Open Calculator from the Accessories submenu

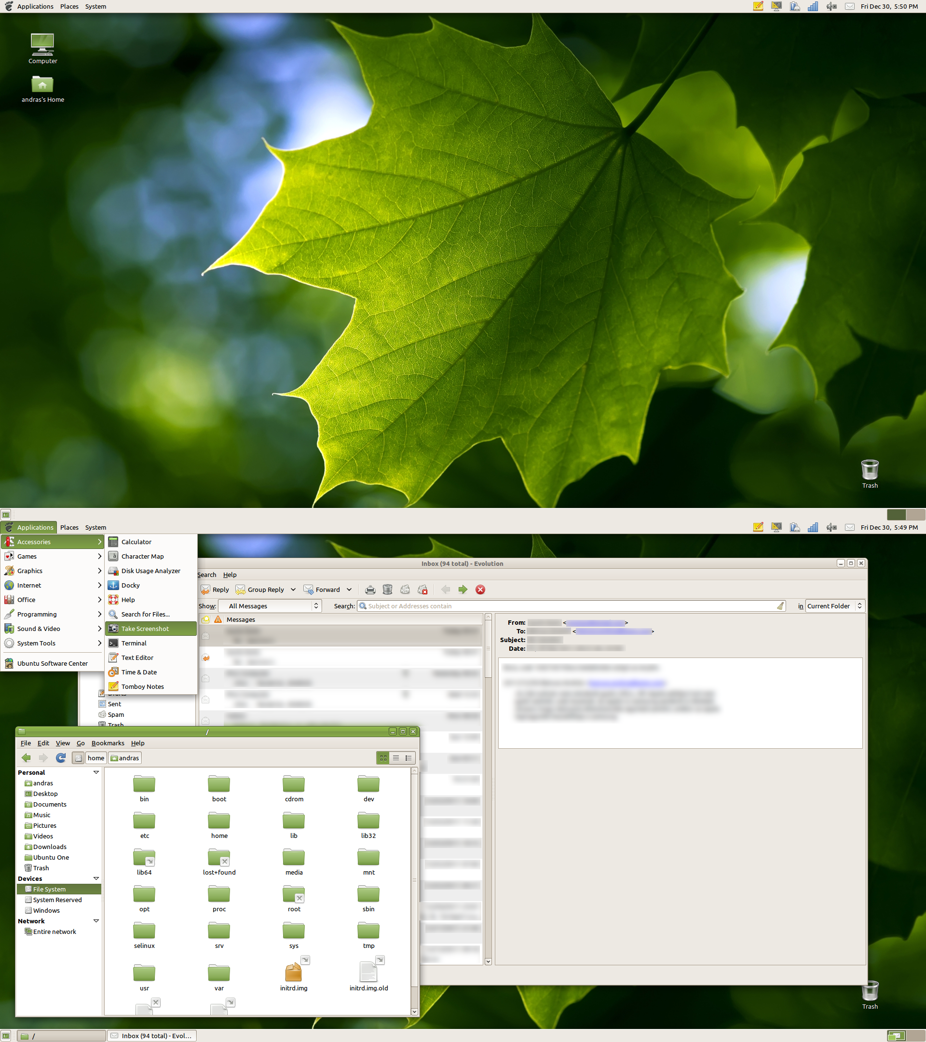[x=151, y=542]
